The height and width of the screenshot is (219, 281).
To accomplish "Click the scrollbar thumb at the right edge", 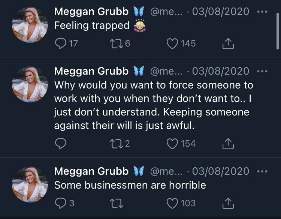I will 278,31.
